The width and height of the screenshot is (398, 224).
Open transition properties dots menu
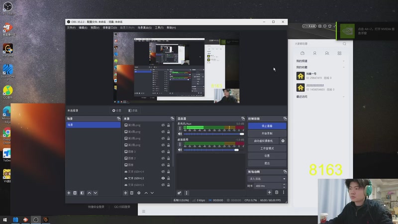(x=284, y=193)
